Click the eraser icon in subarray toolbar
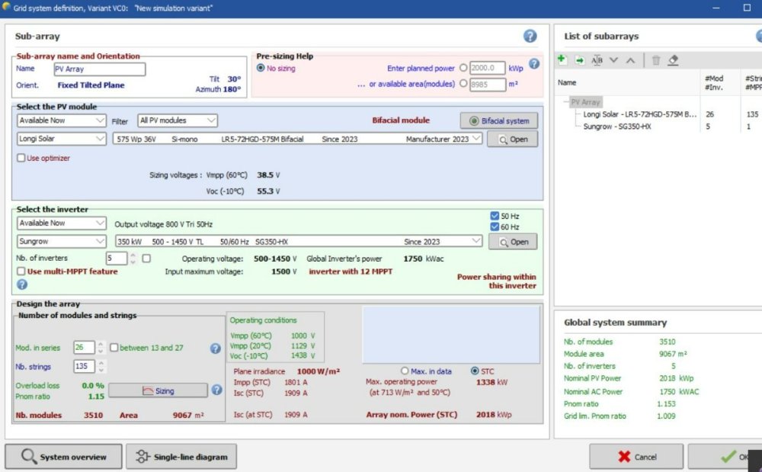Viewport: 762px width, 472px height. click(673, 60)
